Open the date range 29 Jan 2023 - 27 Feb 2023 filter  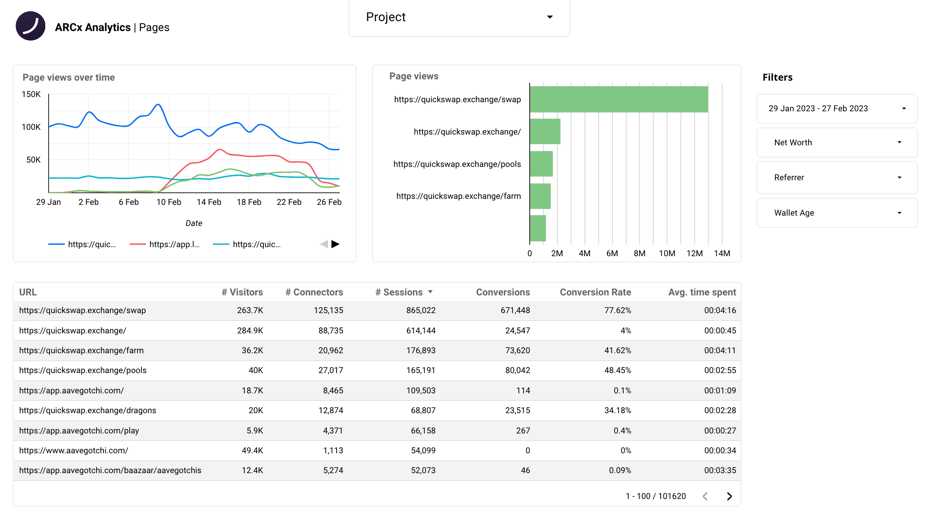click(837, 109)
